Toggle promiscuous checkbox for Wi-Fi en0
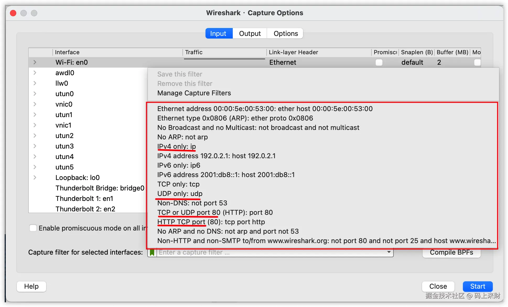The height and width of the screenshot is (307, 508). pyautogui.click(x=379, y=62)
